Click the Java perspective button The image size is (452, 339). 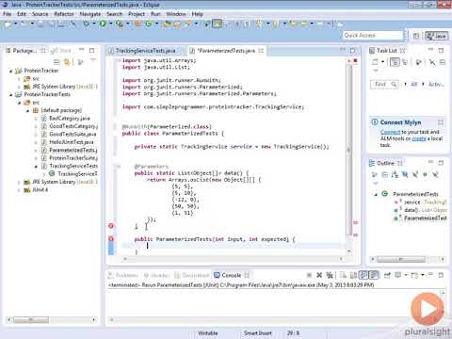pyautogui.click(x=436, y=36)
